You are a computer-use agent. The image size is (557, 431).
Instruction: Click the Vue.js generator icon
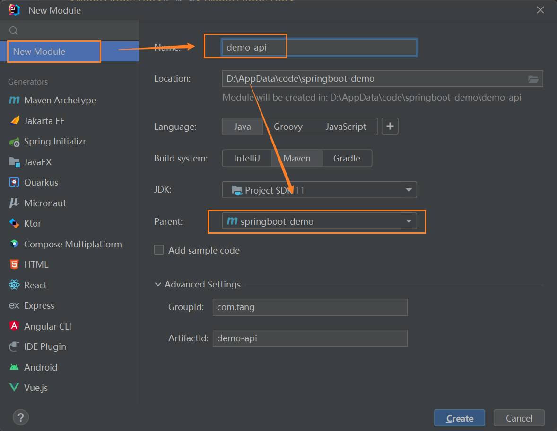(x=15, y=388)
